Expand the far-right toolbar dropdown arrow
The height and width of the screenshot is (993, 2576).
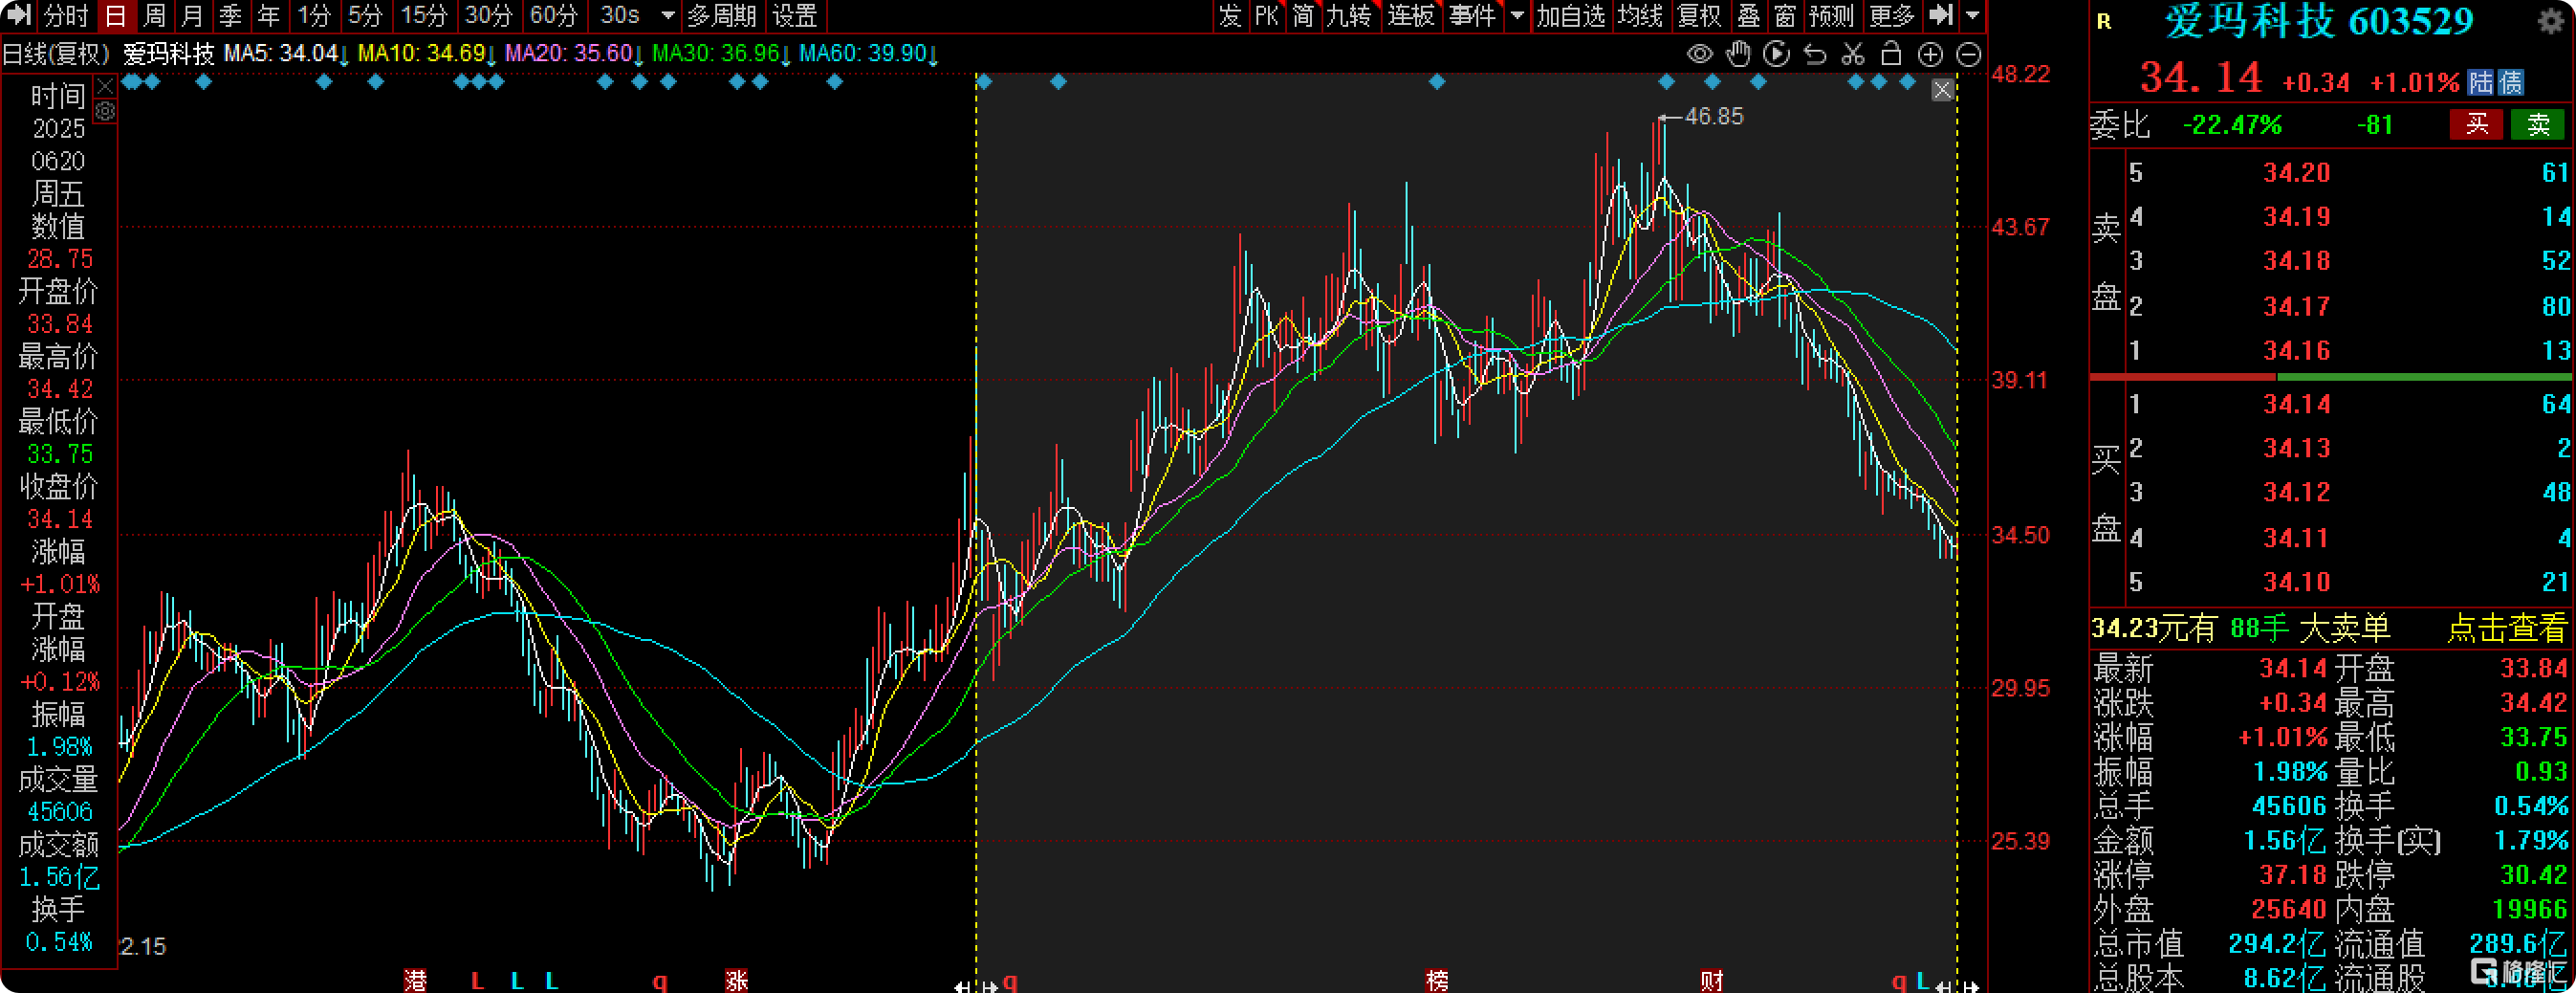1972,16
